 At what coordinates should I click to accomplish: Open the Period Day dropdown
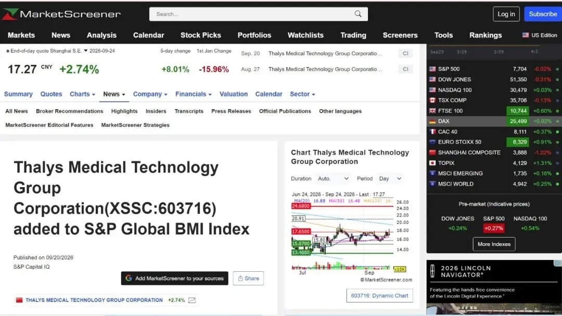[x=390, y=178]
